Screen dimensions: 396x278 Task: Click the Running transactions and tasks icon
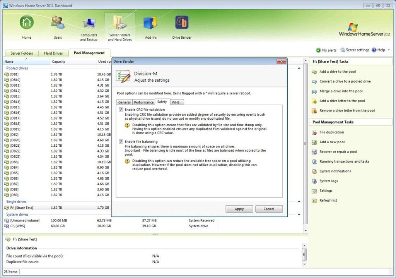314,162
